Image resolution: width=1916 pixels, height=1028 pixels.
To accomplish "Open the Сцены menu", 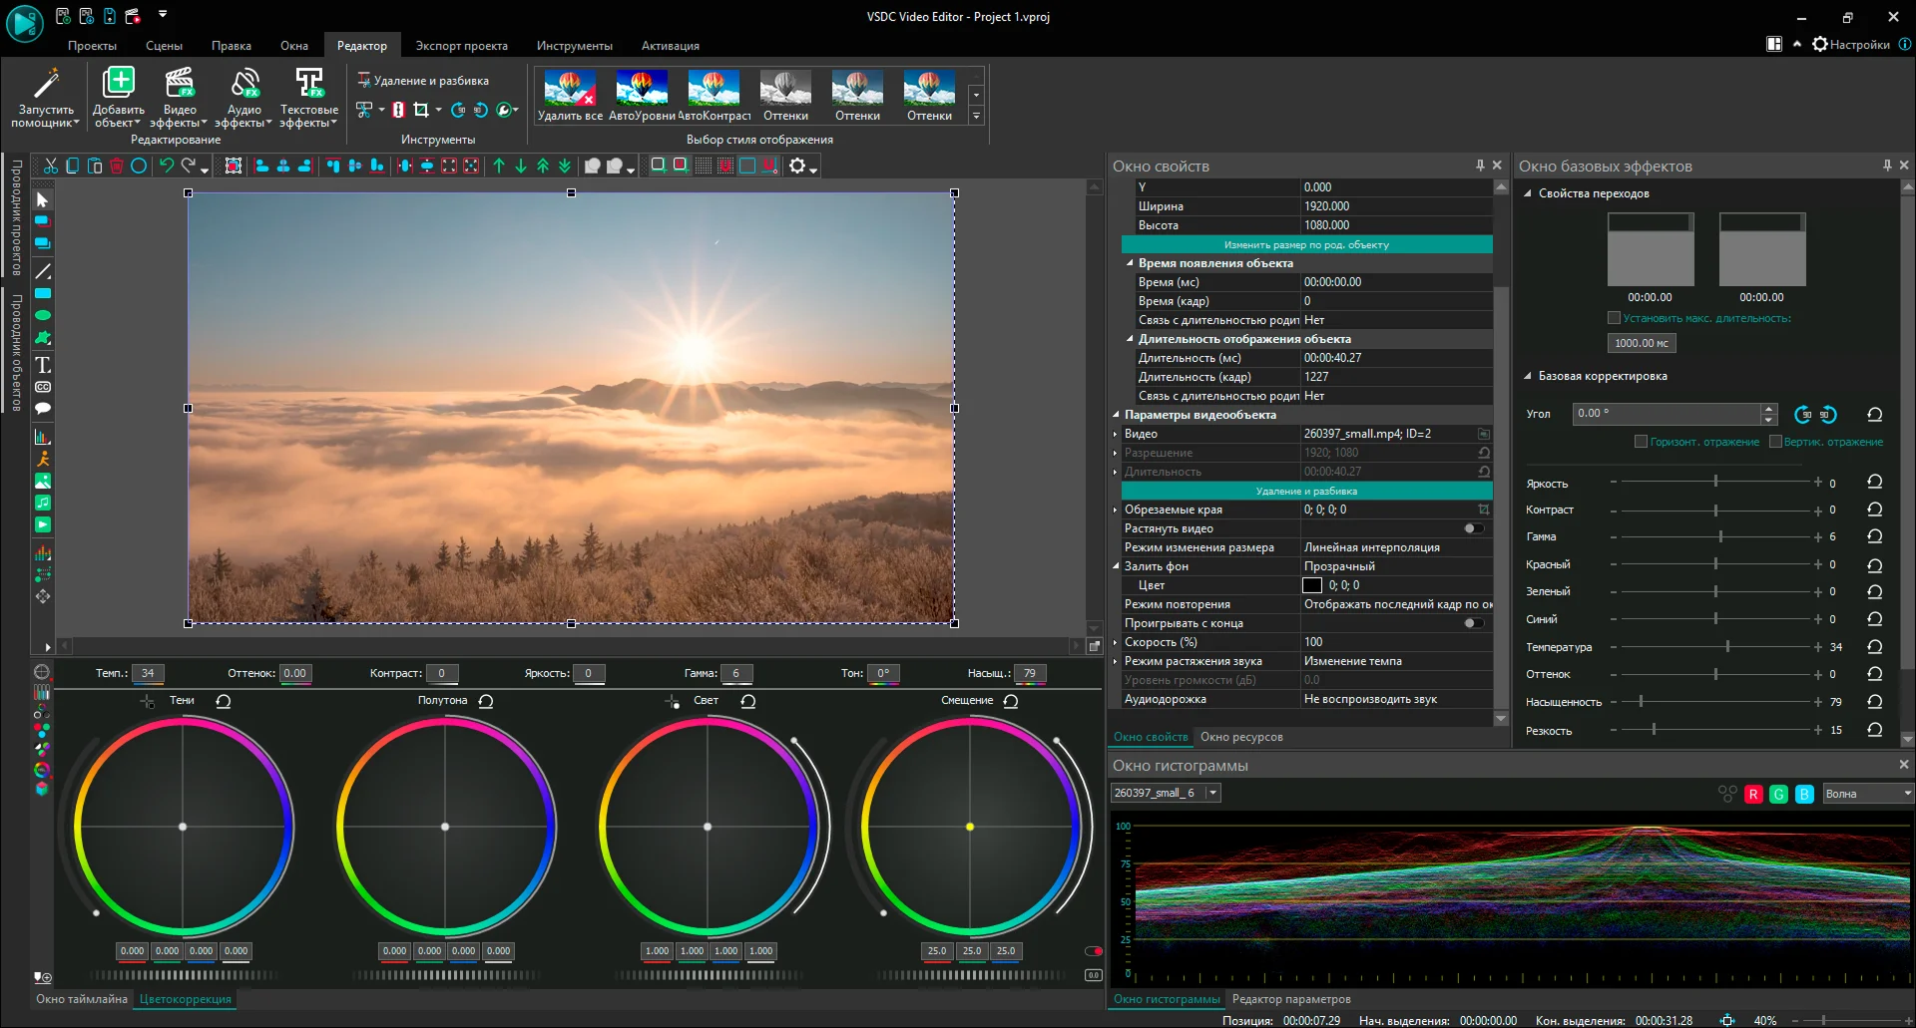I will point(164,46).
